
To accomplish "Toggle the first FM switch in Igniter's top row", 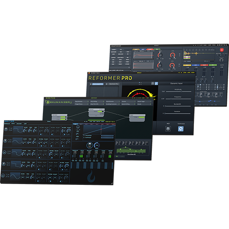I will 42,134.
